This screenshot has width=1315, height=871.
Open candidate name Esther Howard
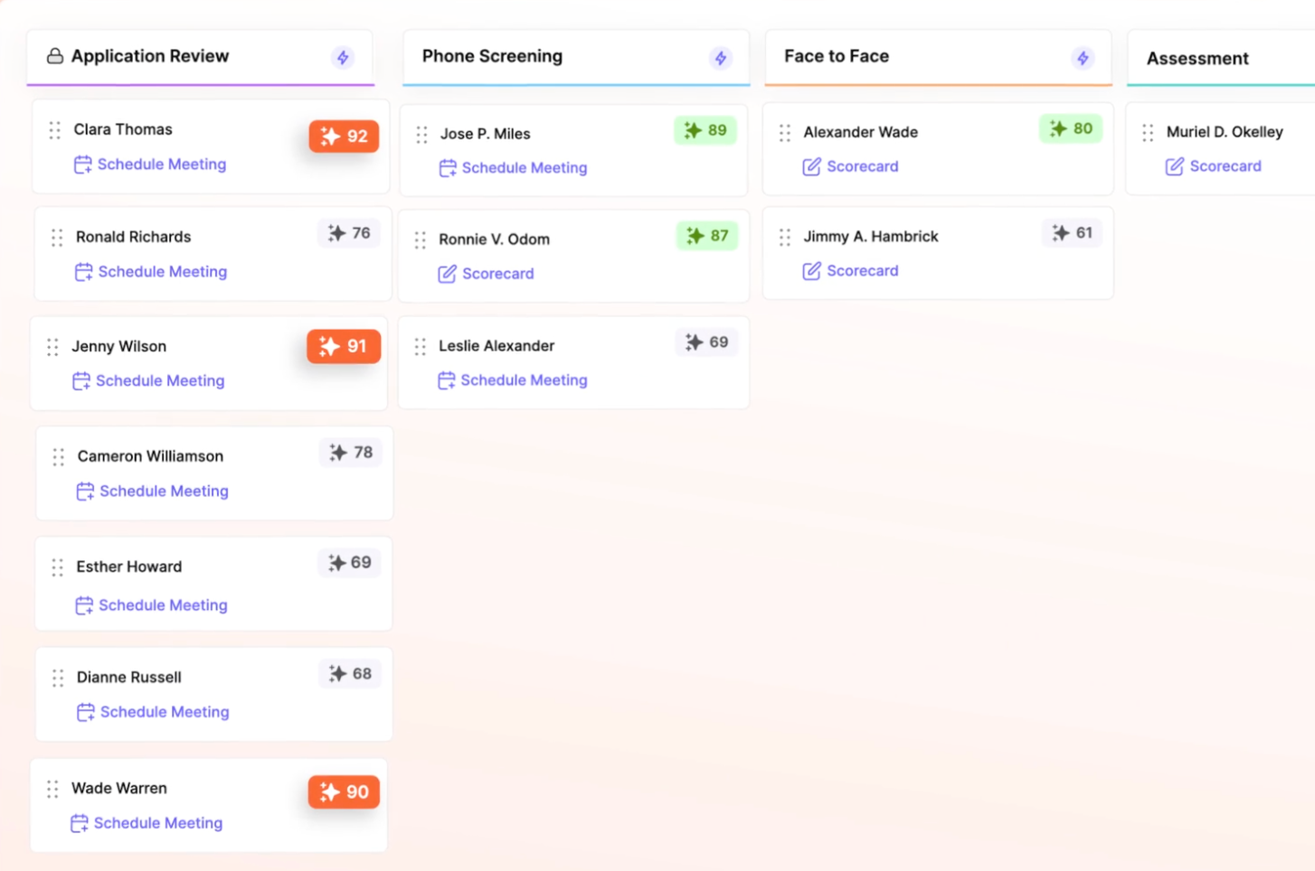coord(129,567)
